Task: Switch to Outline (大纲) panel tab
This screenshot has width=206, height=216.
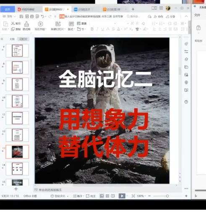Action: [12, 39]
